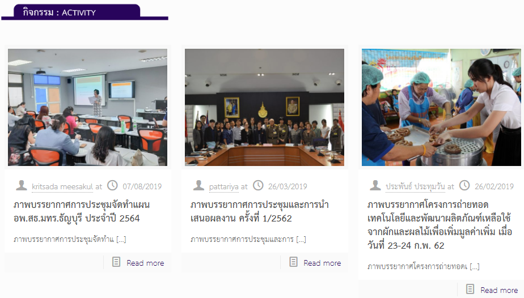Click the user icon beside kritsada meesakul

(22, 185)
